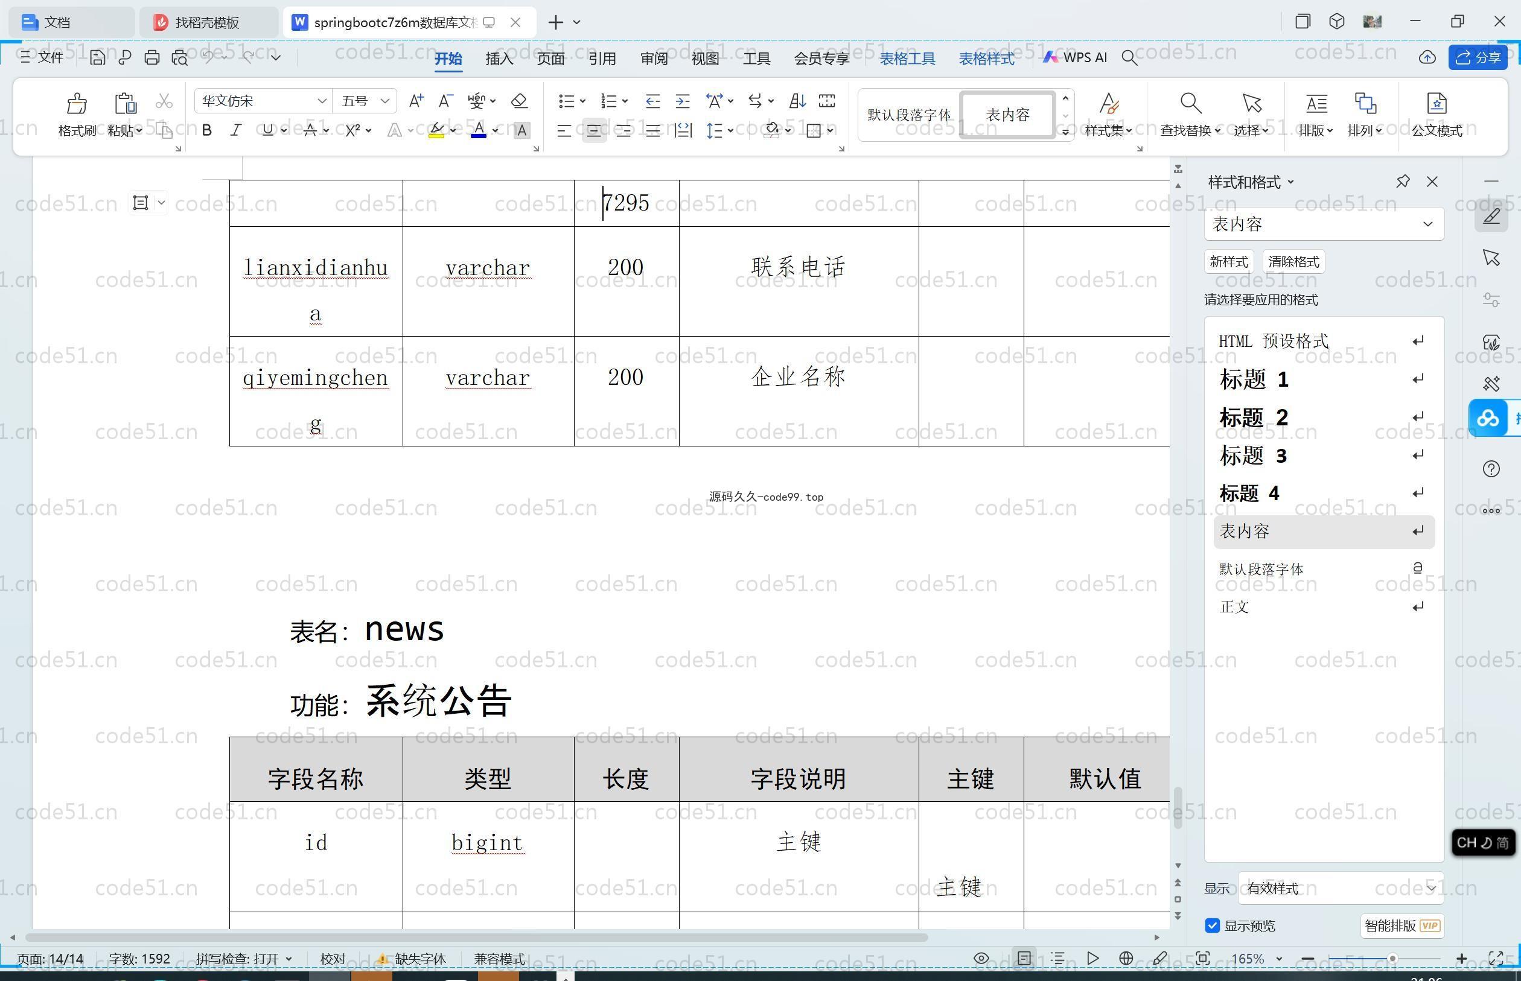Open the Insert (插入) ribbon tab
This screenshot has height=981, width=1521.
(x=499, y=59)
